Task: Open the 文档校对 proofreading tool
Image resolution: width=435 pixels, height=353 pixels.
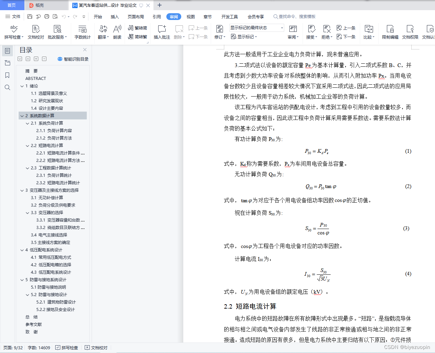Action: (x=36, y=32)
